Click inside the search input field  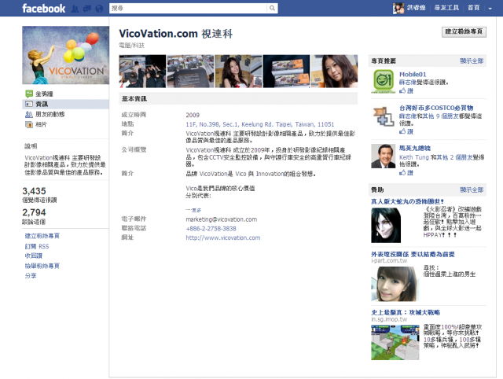coord(188,9)
